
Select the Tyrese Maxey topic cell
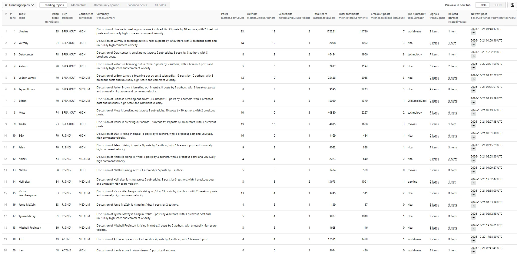point(27,216)
